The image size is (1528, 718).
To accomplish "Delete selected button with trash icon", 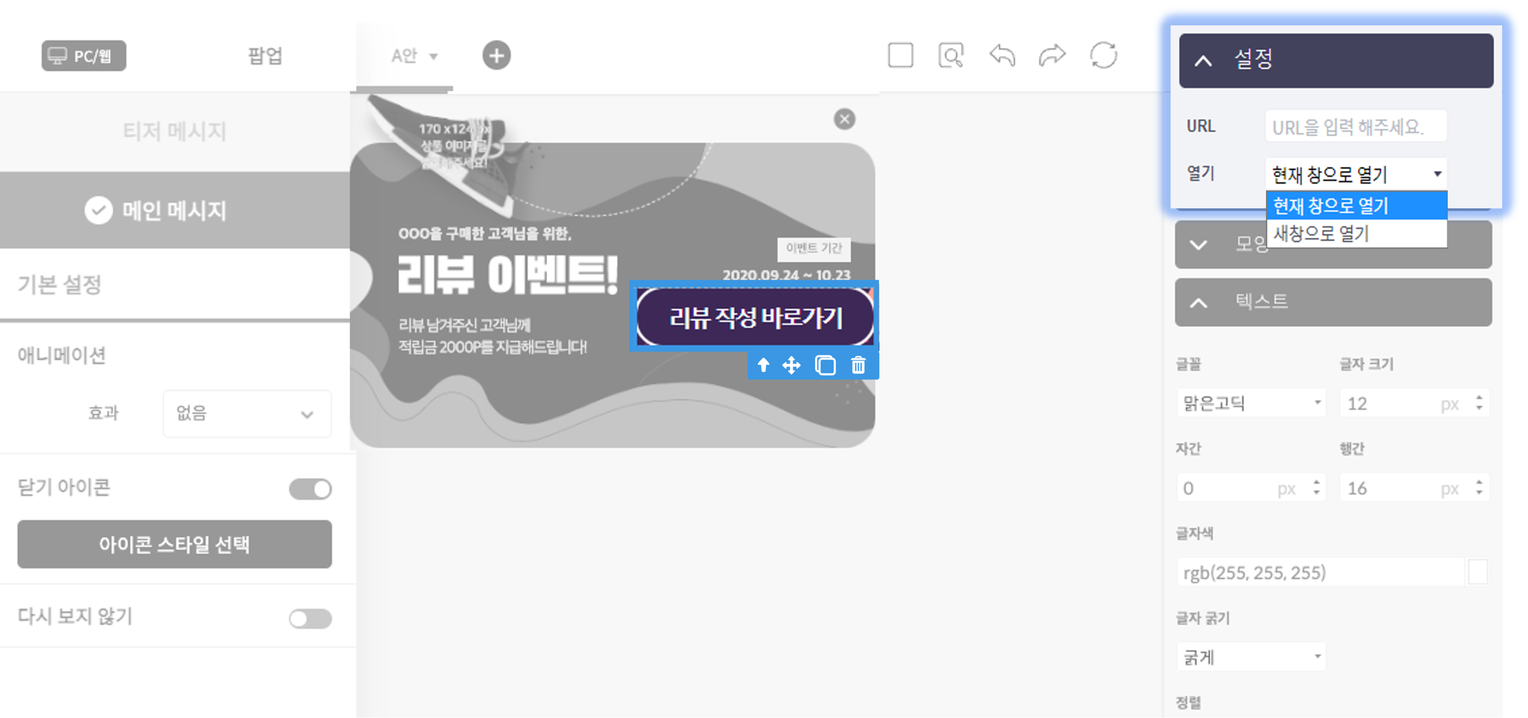I will click(858, 365).
